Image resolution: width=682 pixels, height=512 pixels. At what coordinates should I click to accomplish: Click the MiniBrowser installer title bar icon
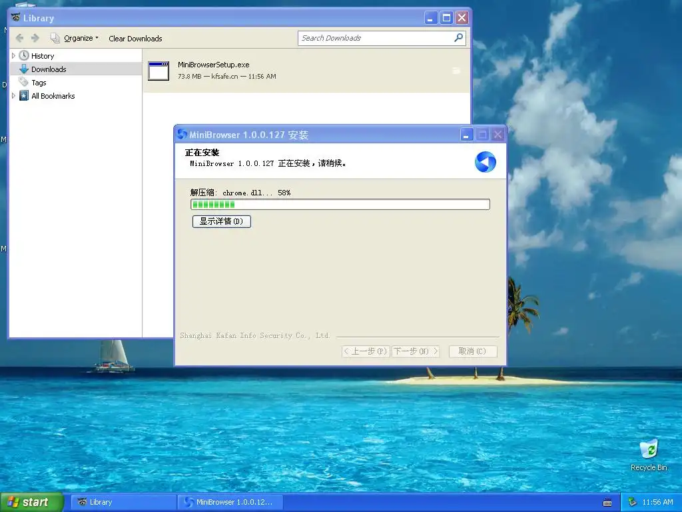[182, 135]
